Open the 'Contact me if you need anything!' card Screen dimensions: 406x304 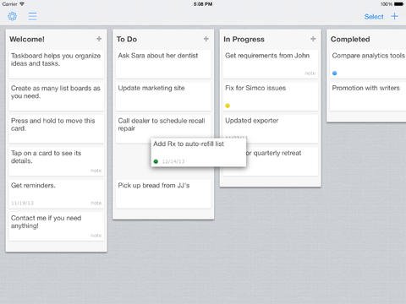[x=56, y=226]
